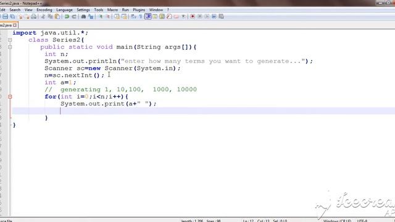The width and height of the screenshot is (395, 222).
Task: Open the Window menu
Action: pos(156,10)
